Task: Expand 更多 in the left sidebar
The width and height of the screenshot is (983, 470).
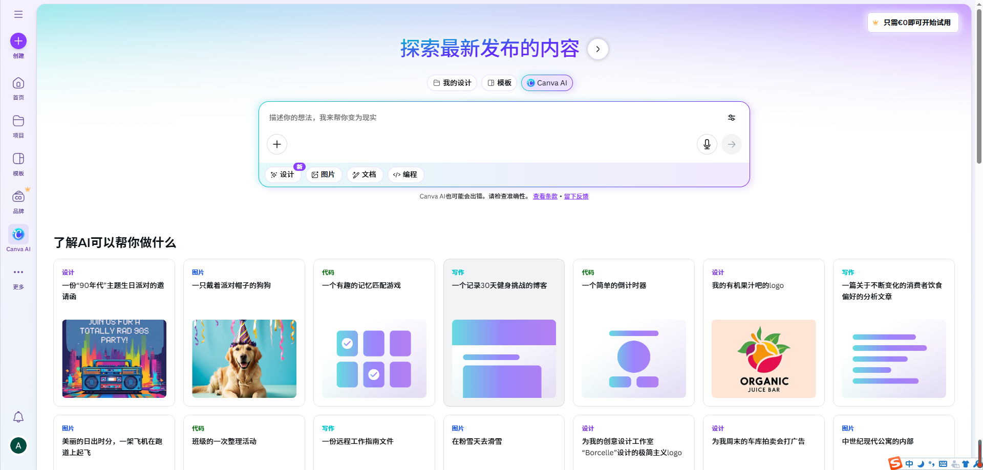Action: point(18,272)
